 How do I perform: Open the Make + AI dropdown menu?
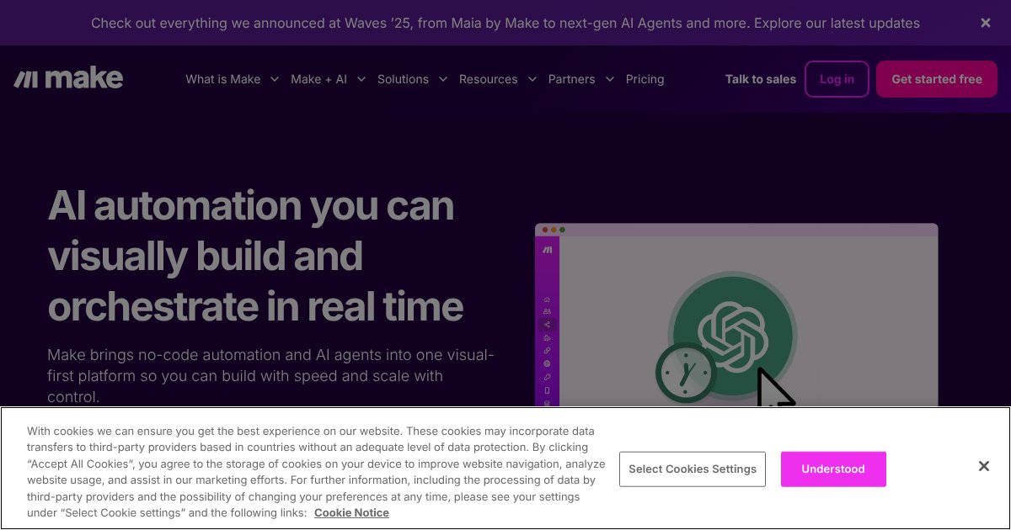(x=328, y=79)
